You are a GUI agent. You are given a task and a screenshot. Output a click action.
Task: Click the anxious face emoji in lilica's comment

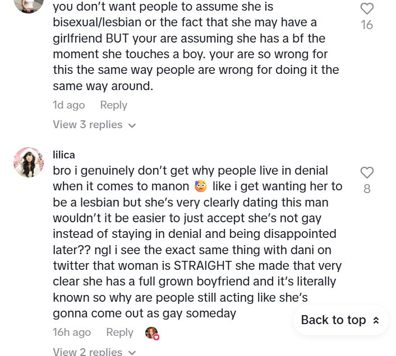tap(201, 186)
